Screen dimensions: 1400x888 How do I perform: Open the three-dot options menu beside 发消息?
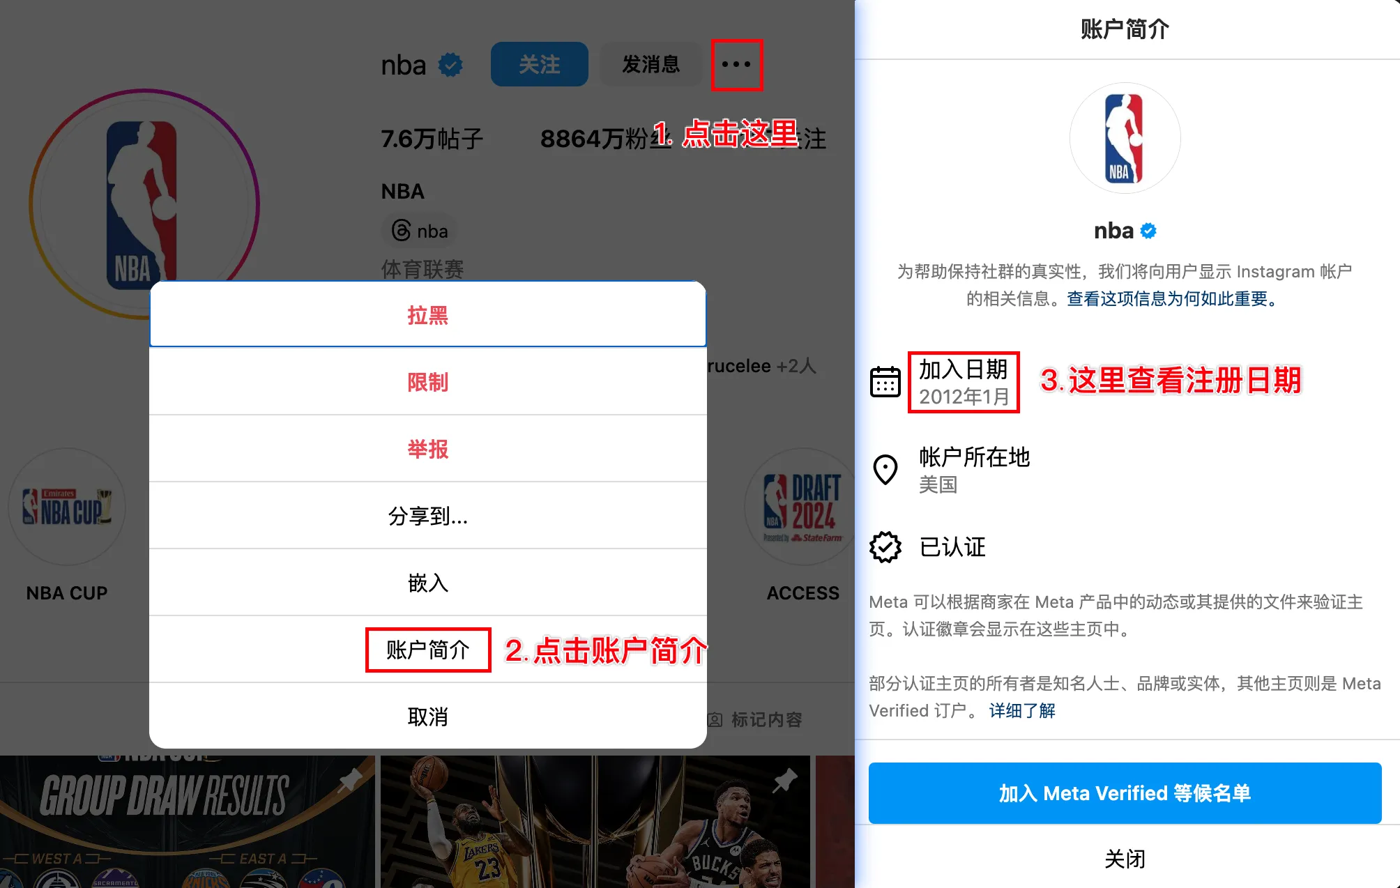click(736, 65)
